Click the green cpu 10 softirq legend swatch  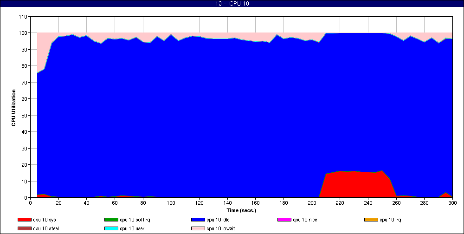[111, 220]
